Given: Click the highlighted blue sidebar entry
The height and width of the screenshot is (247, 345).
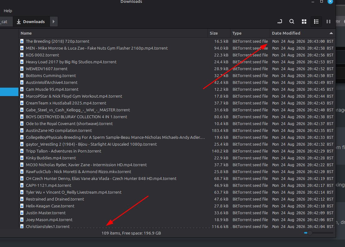Looking at the screenshot, I should [9, 92].
